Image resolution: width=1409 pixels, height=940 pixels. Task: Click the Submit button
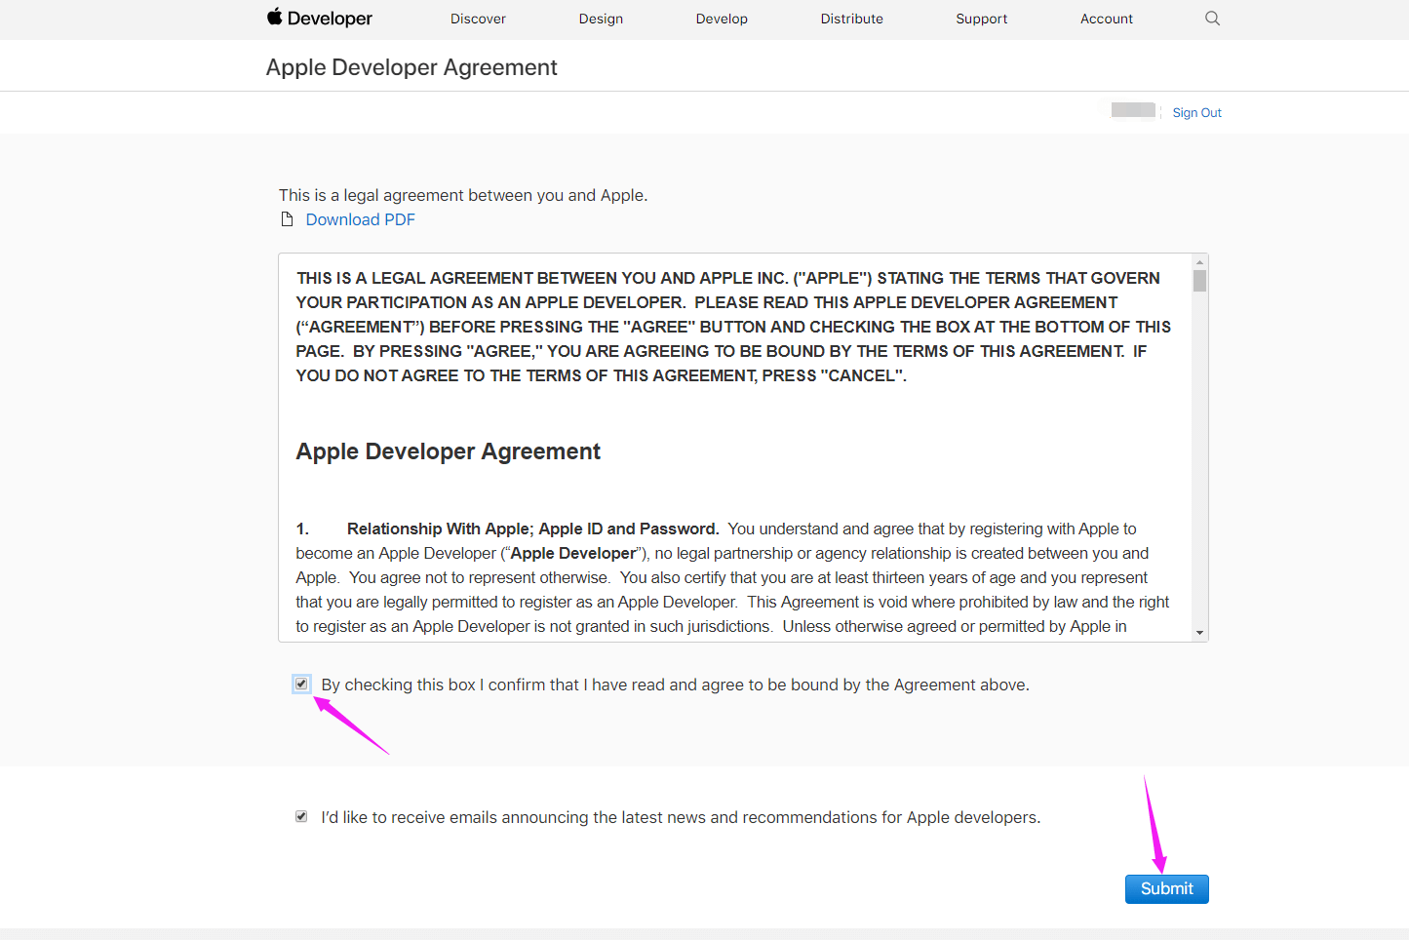(x=1166, y=889)
